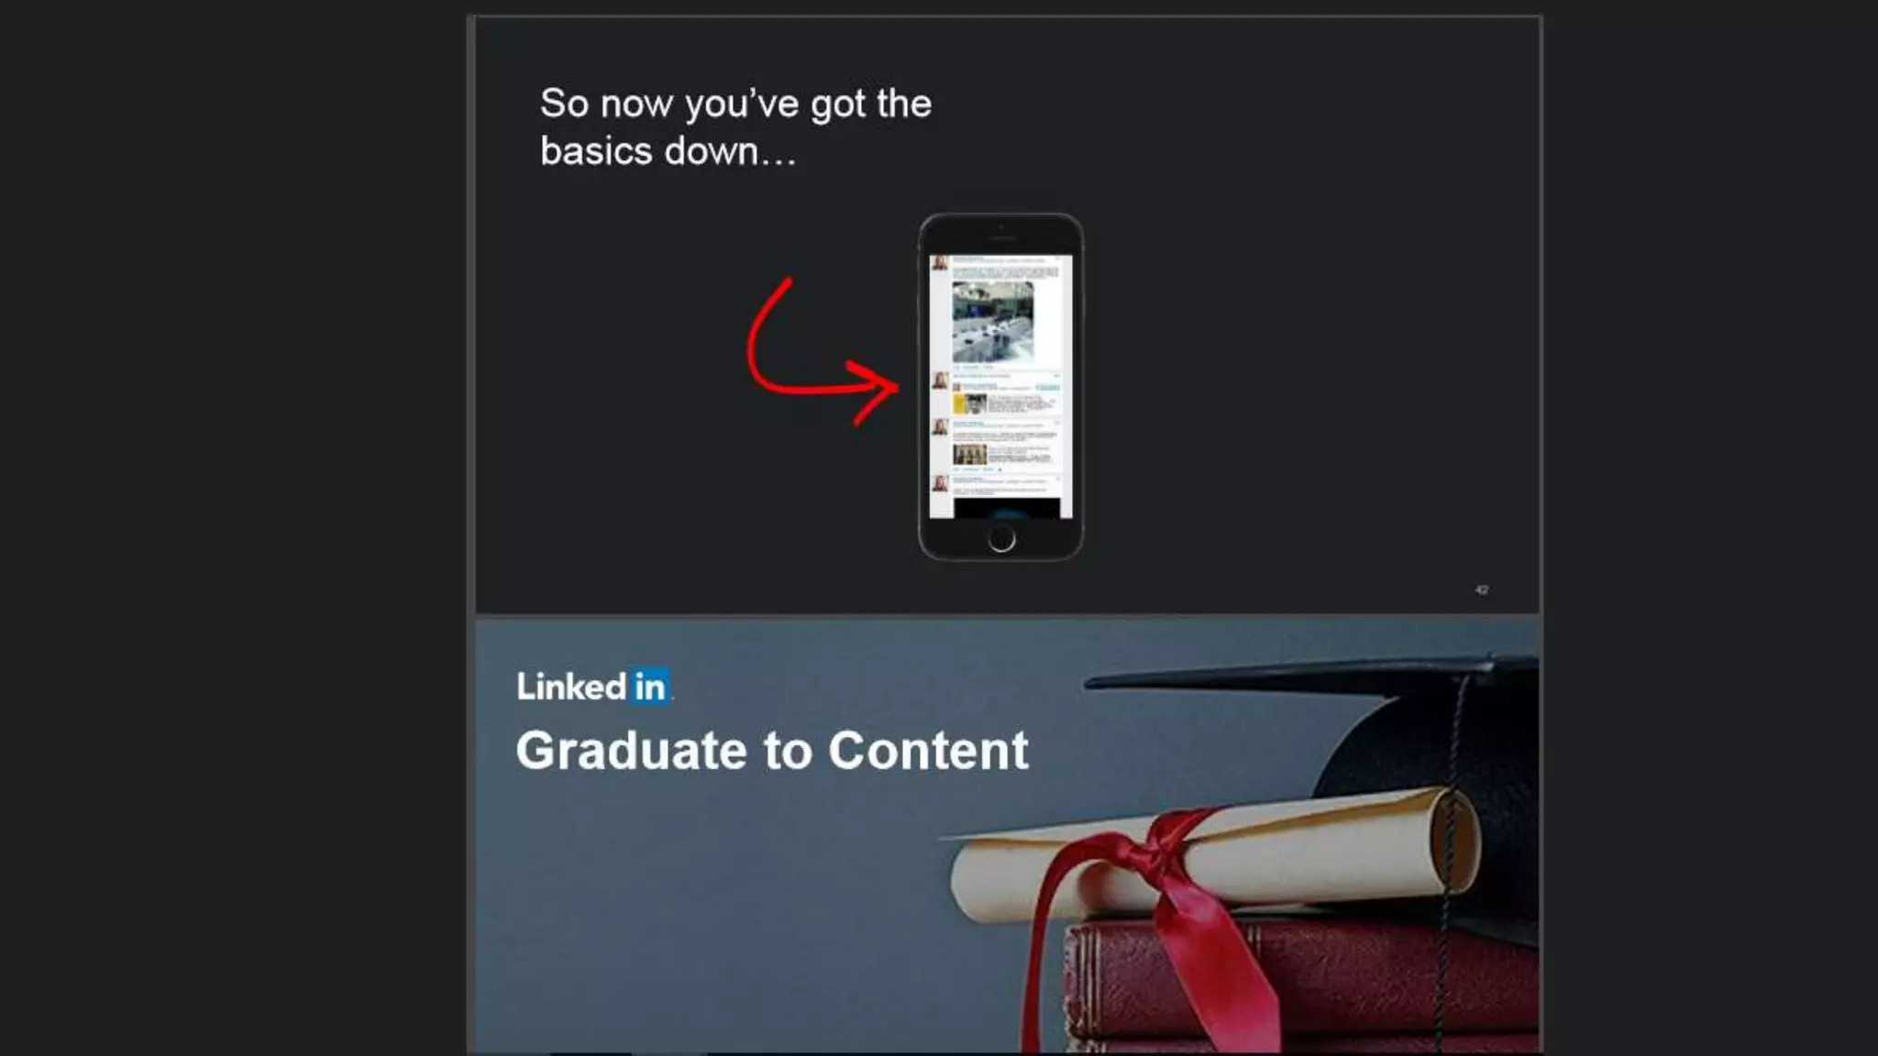Click the dark video panel at feed bottom

[x=1007, y=509]
